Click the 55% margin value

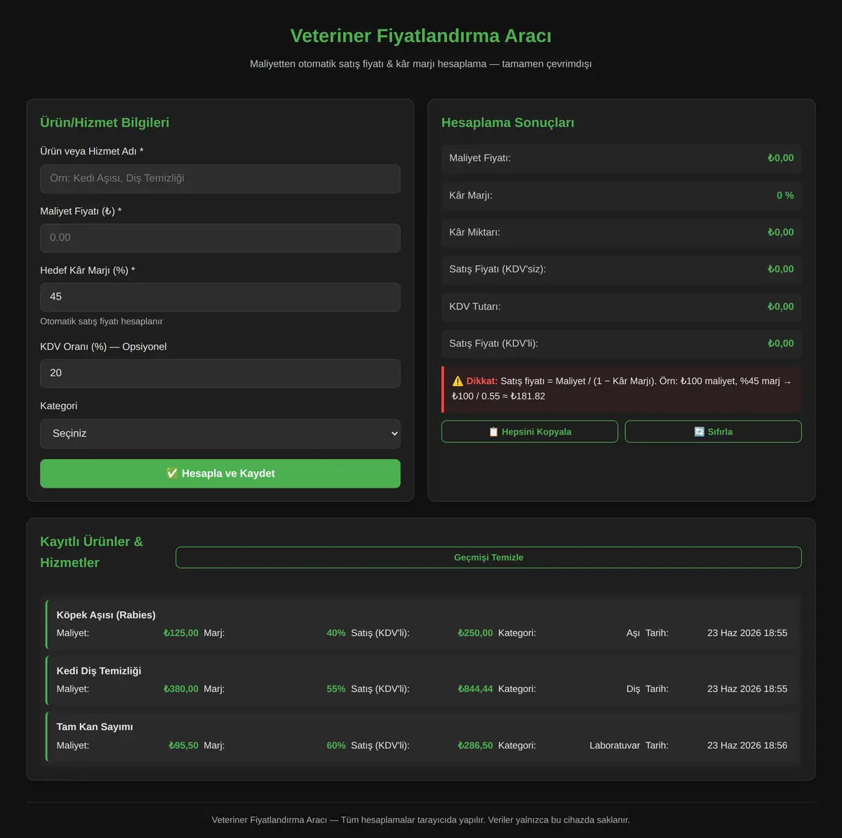[336, 689]
